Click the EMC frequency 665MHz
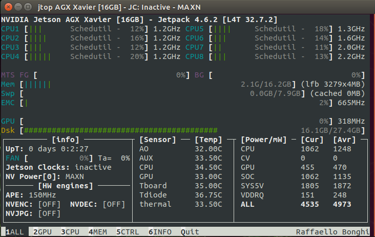Image resolution: width=375 pixels, height=237 pixels. pyautogui.click(x=351, y=103)
